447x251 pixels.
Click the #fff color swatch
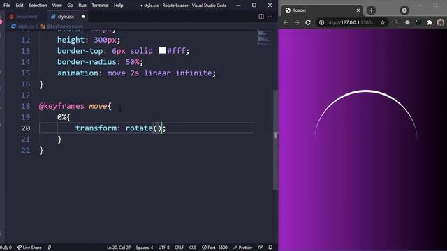[162, 50]
